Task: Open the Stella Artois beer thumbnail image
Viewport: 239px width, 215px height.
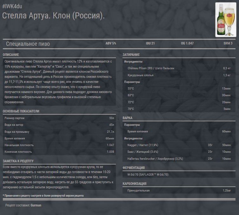Action: [226, 20]
